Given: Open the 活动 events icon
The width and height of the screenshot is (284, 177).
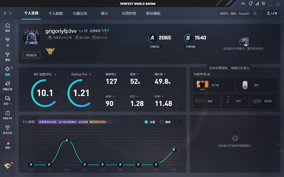Looking at the screenshot, I should point(7,142).
